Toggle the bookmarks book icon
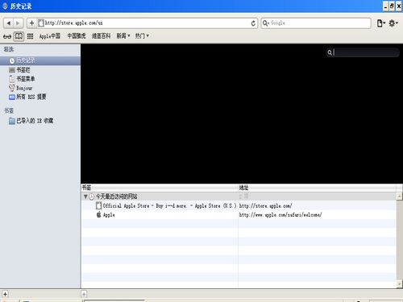This screenshot has height=302, width=403. 19,36
